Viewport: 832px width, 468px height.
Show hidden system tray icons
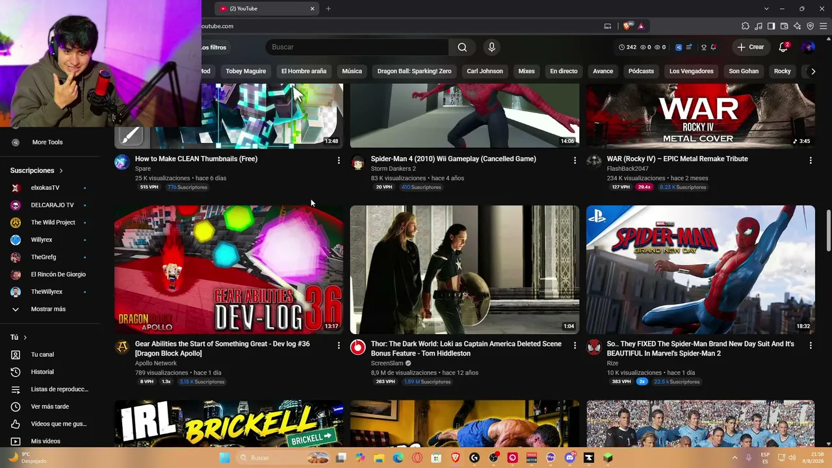pyautogui.click(x=735, y=458)
